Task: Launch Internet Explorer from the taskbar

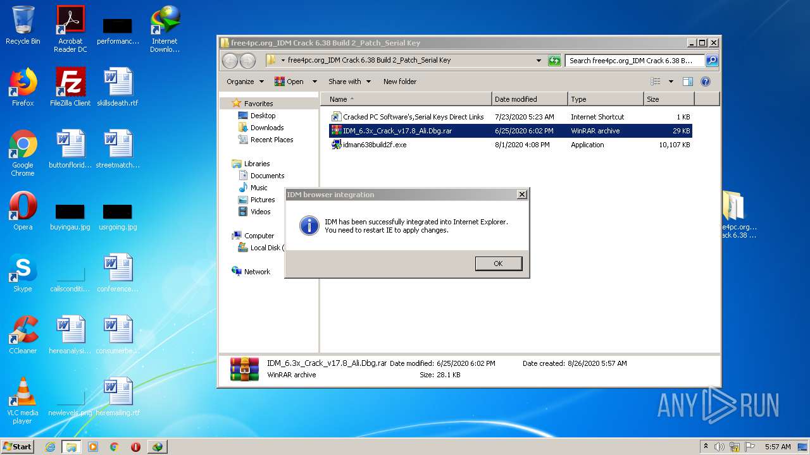Action: tap(50, 447)
